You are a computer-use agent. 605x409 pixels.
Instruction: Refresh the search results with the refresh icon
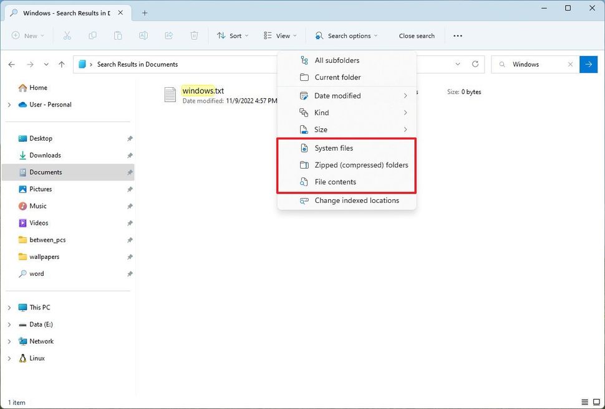(475, 64)
